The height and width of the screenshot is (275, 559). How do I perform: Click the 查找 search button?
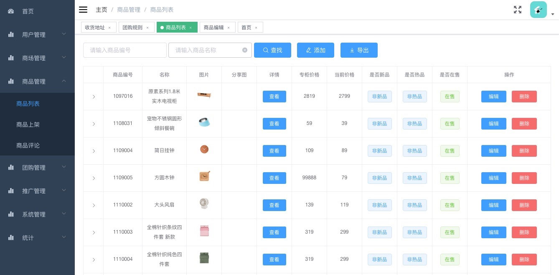tap(272, 50)
